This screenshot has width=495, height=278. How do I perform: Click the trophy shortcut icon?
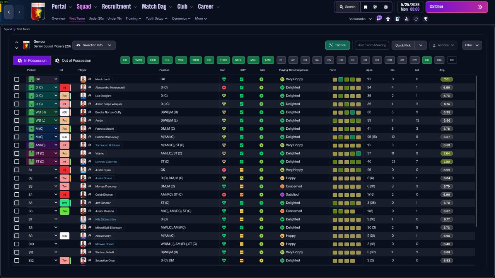425,19
